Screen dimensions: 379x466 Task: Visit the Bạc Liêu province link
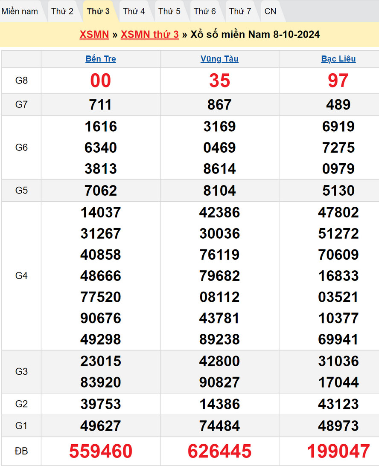[338, 59]
